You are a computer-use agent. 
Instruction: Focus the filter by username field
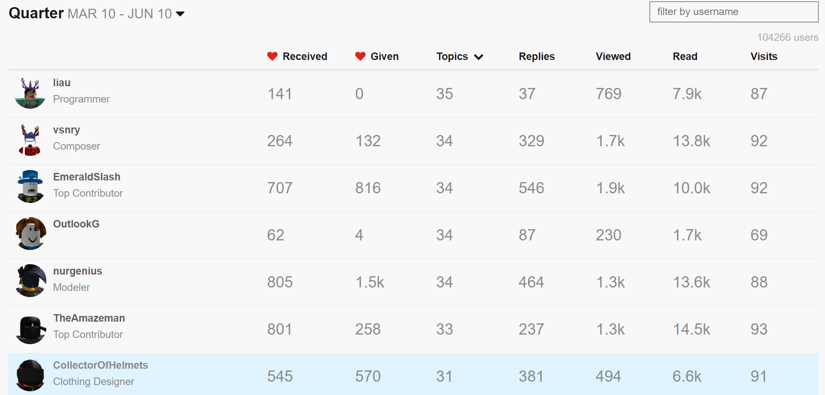(x=734, y=12)
